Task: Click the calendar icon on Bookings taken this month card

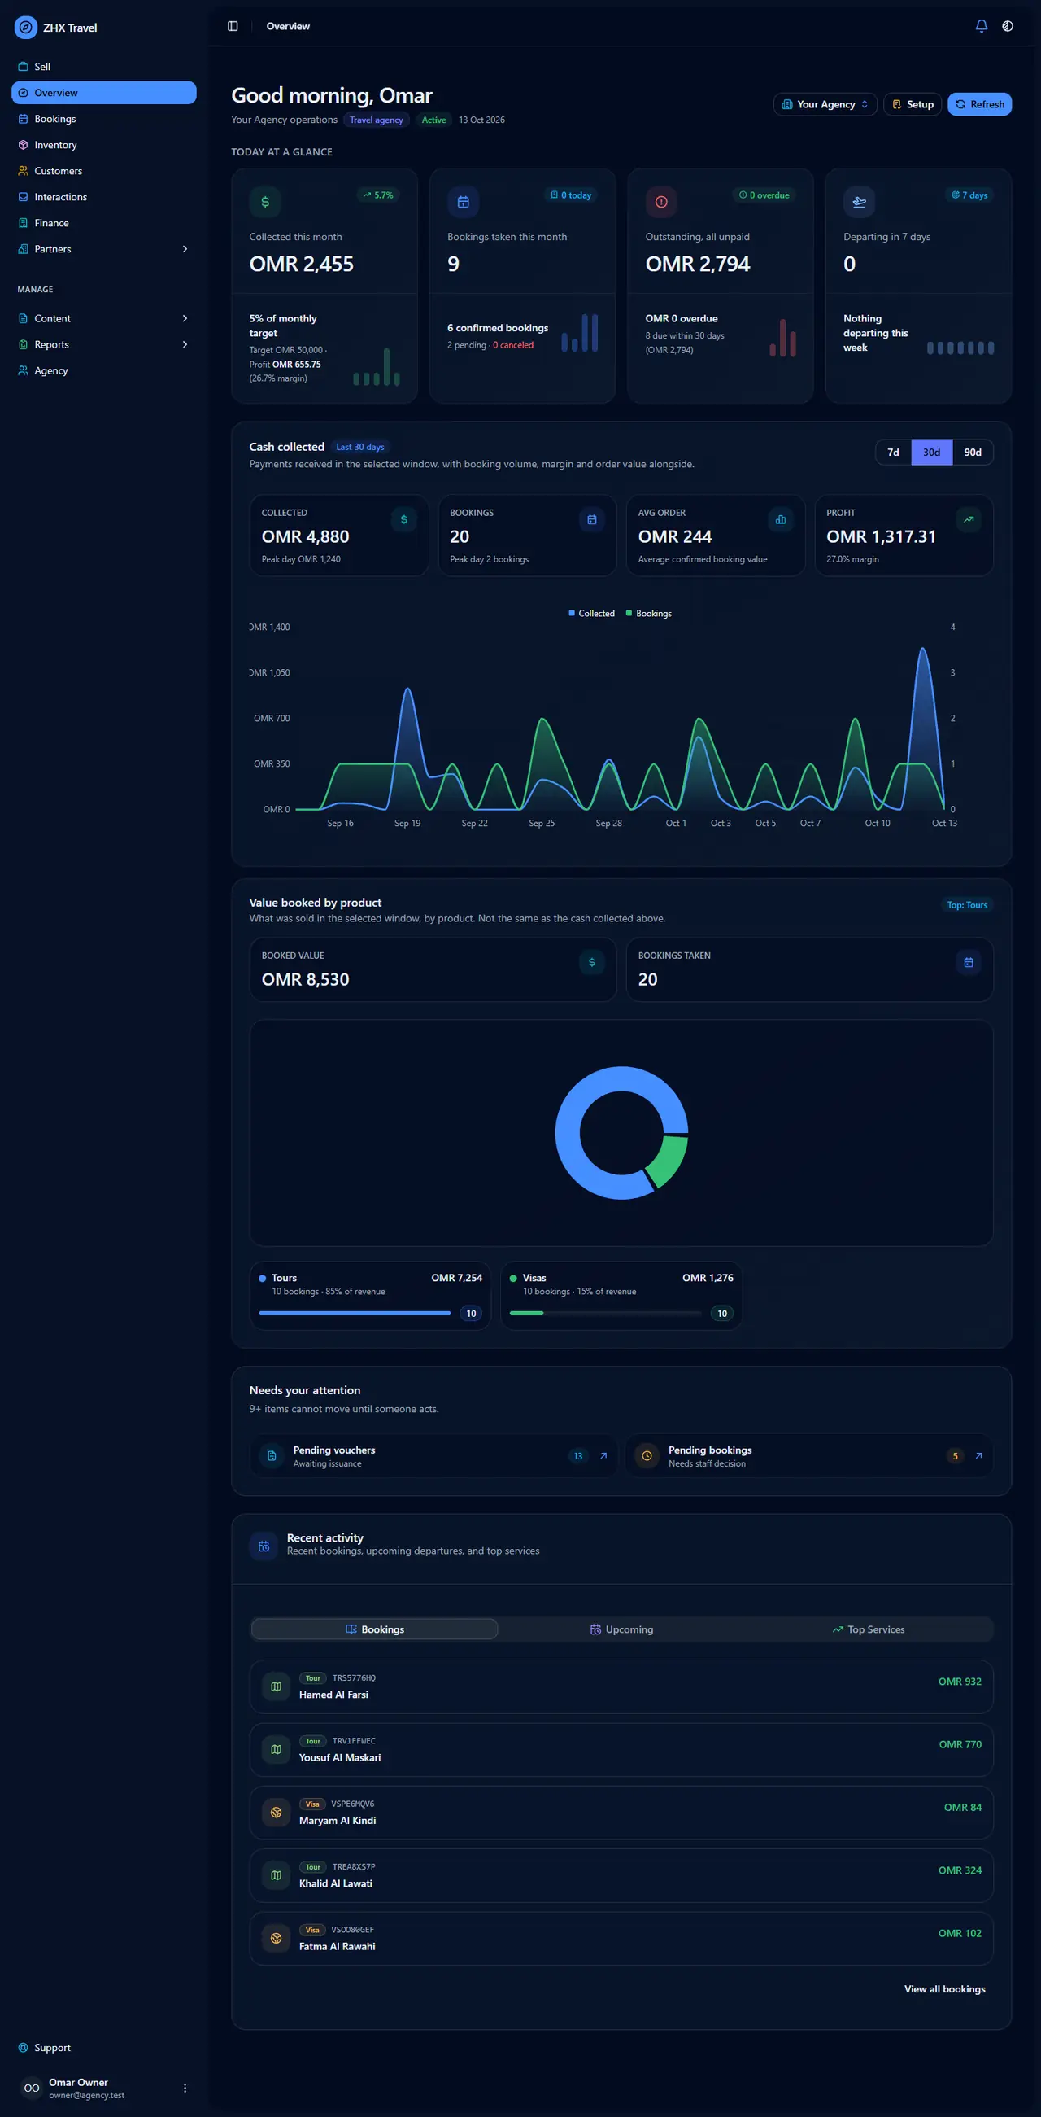Action: [x=463, y=201]
